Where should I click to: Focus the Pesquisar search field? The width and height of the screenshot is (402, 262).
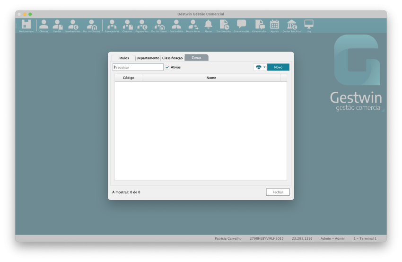tap(138, 67)
